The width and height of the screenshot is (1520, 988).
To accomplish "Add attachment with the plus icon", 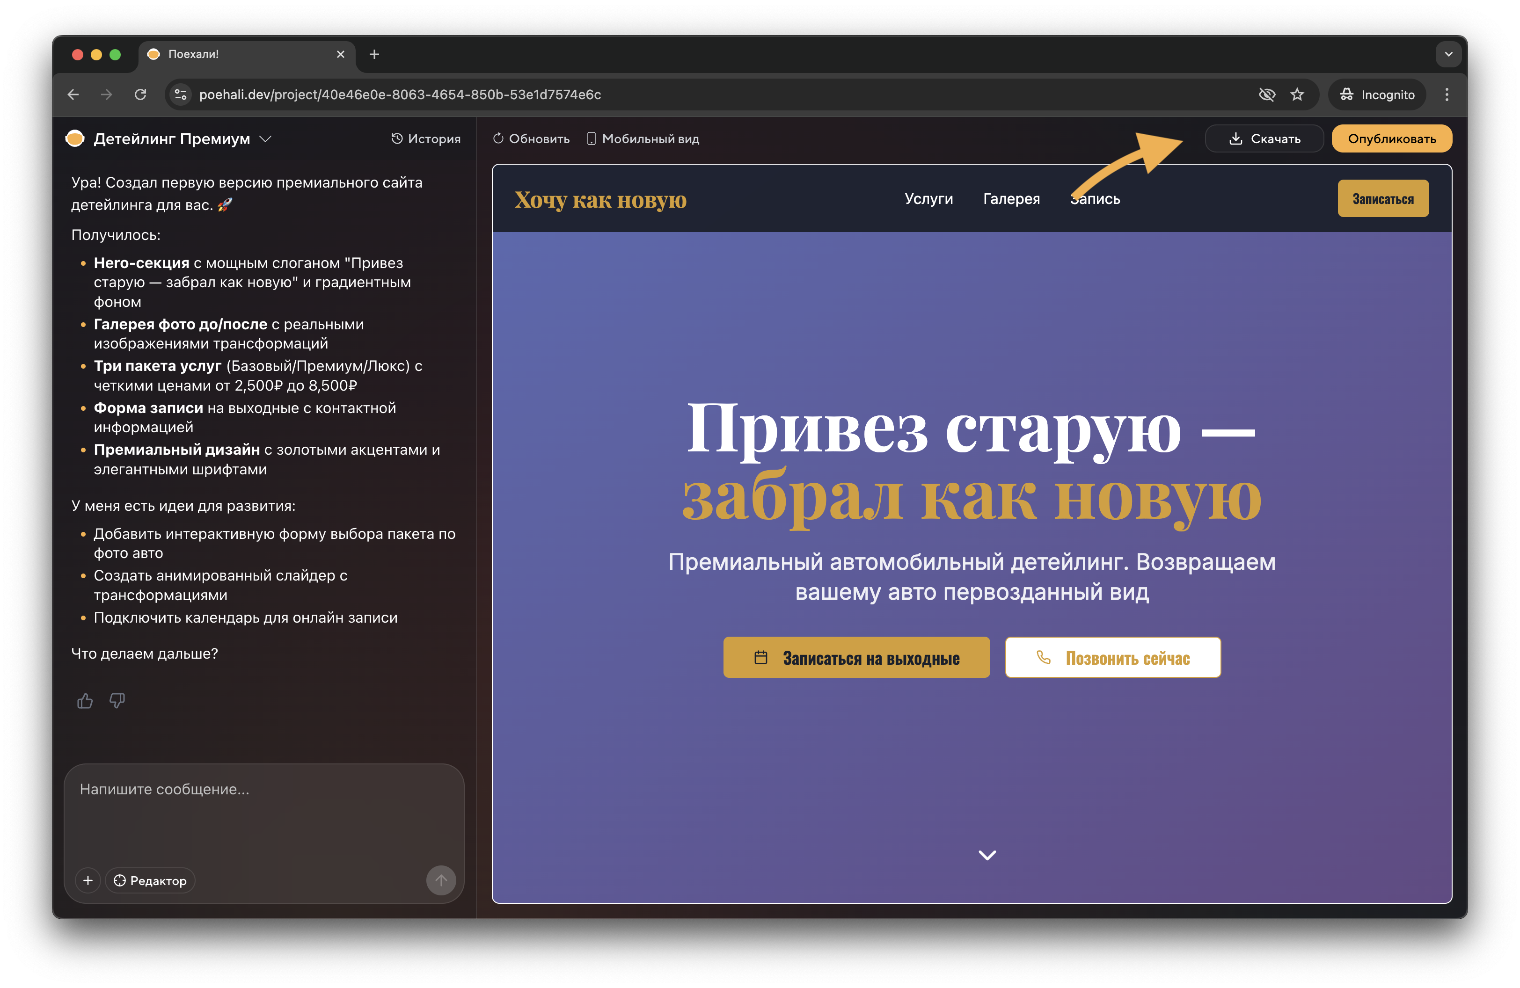I will click(88, 880).
